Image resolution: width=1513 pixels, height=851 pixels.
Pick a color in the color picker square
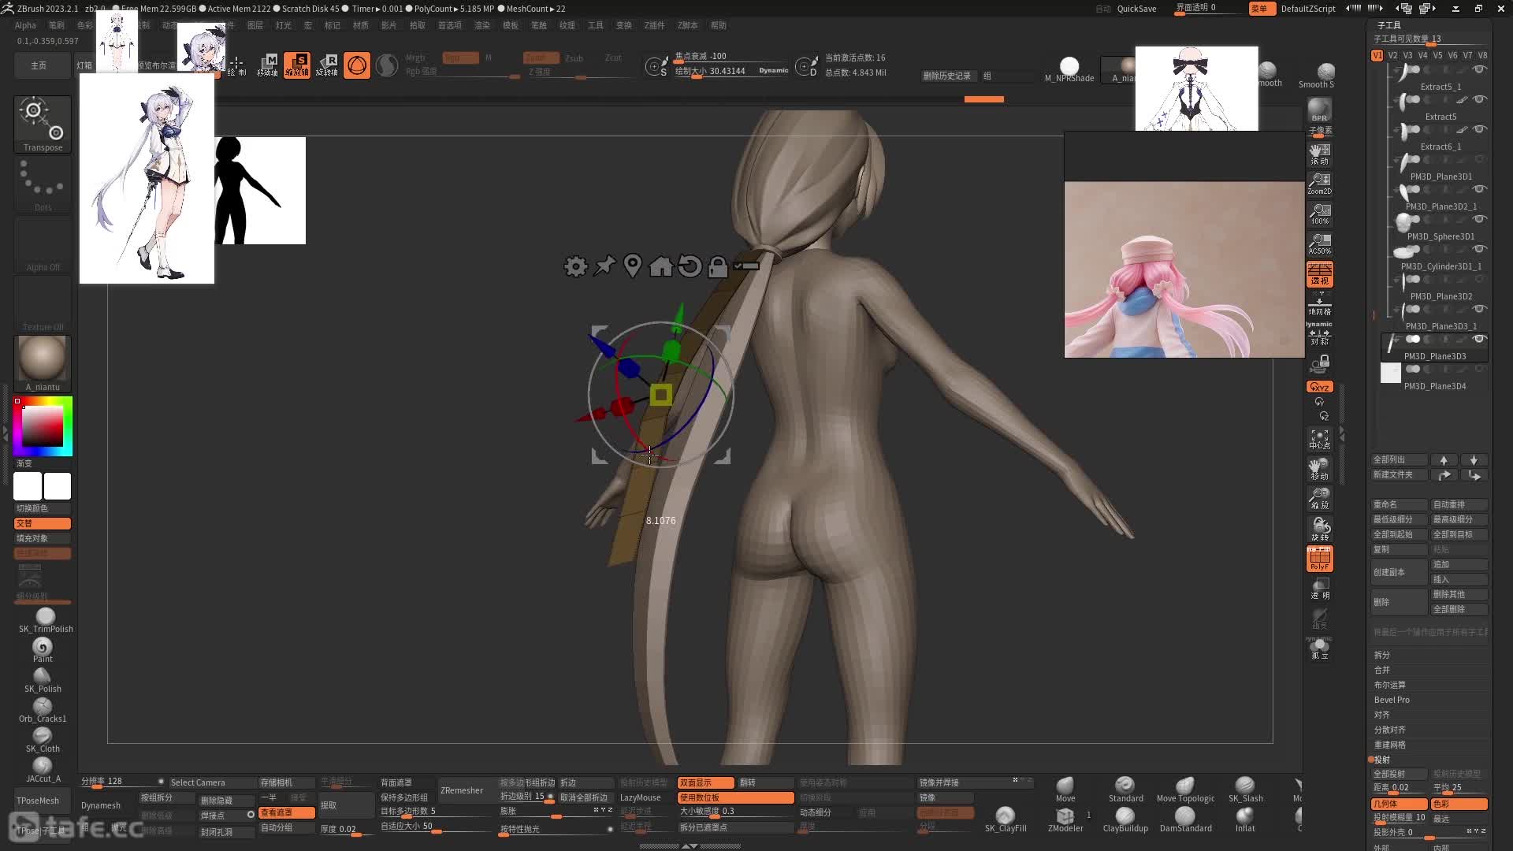pyautogui.click(x=43, y=427)
